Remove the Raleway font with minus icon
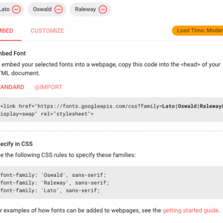The image size is (223, 223). 103,9
